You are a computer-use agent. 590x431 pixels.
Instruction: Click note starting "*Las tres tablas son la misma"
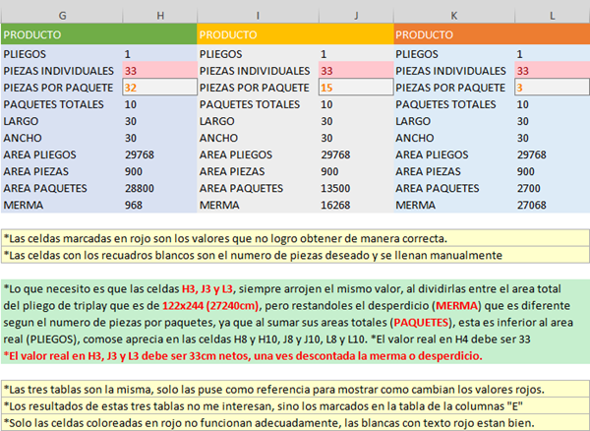pyautogui.click(x=295, y=390)
